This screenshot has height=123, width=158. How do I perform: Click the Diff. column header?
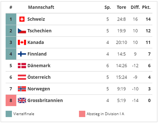click(135, 7)
